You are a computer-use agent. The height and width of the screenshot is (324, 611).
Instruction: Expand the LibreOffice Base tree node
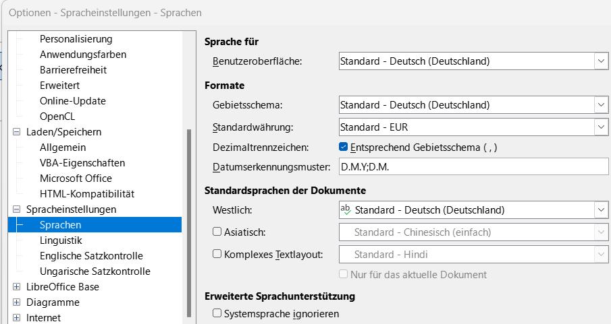point(17,287)
